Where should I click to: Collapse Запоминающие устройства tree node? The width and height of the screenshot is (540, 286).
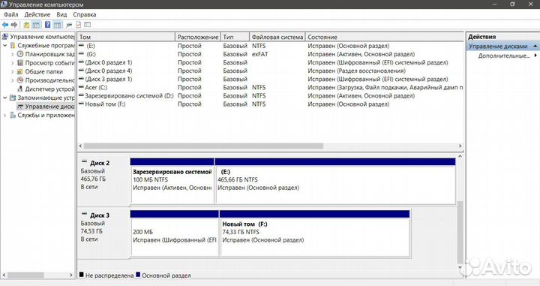[x=4, y=98]
